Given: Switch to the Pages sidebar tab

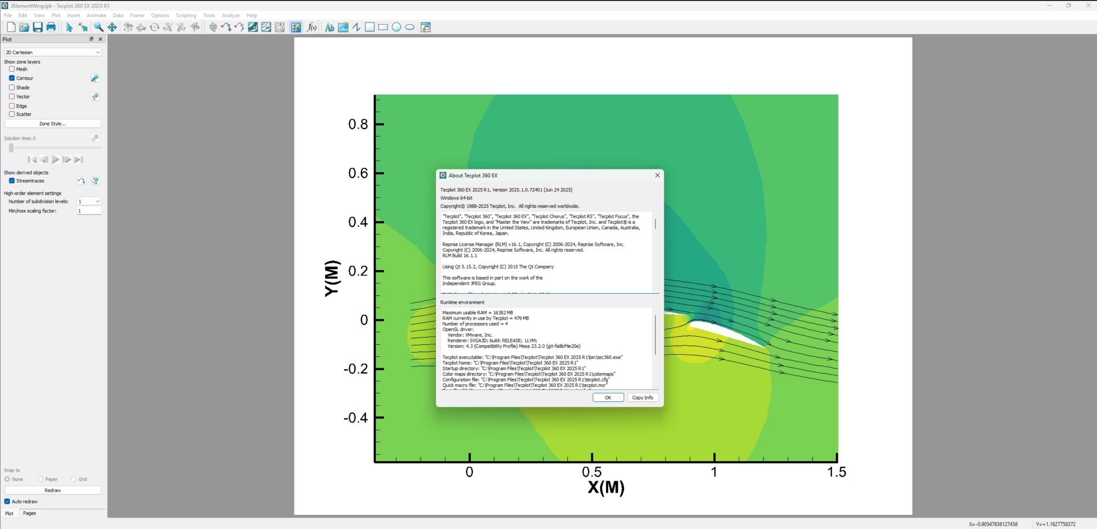Looking at the screenshot, I should click(30, 513).
